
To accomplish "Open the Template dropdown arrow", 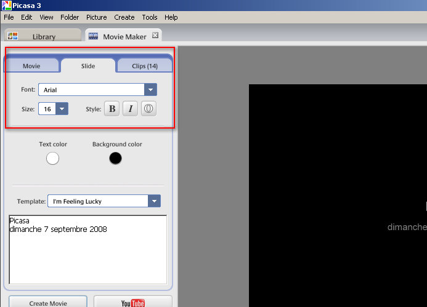I will [x=155, y=201].
